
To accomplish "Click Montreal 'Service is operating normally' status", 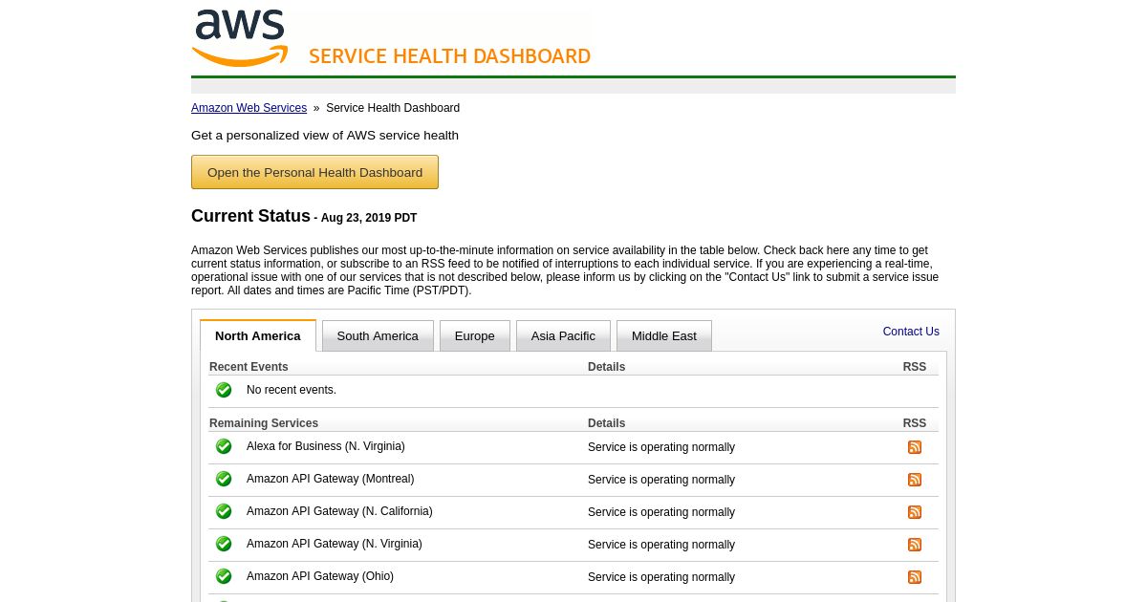I will point(661,480).
